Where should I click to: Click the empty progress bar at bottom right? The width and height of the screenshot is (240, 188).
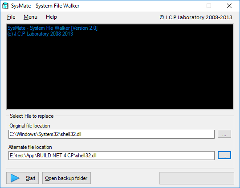pyautogui.click(x=197, y=178)
